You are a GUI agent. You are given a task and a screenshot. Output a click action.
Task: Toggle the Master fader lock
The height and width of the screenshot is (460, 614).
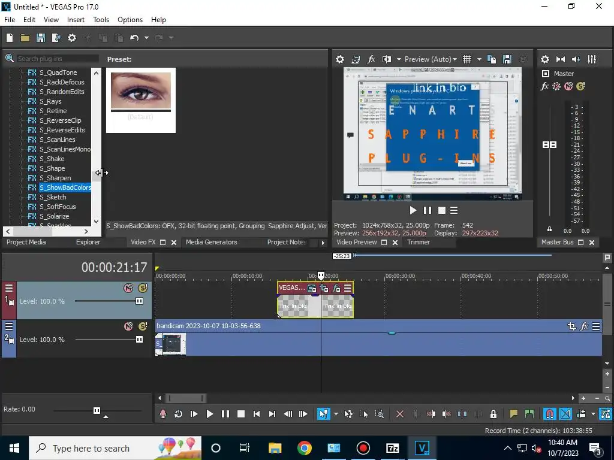pyautogui.click(x=549, y=229)
